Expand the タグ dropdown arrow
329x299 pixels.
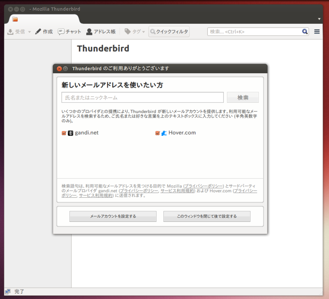(144, 32)
